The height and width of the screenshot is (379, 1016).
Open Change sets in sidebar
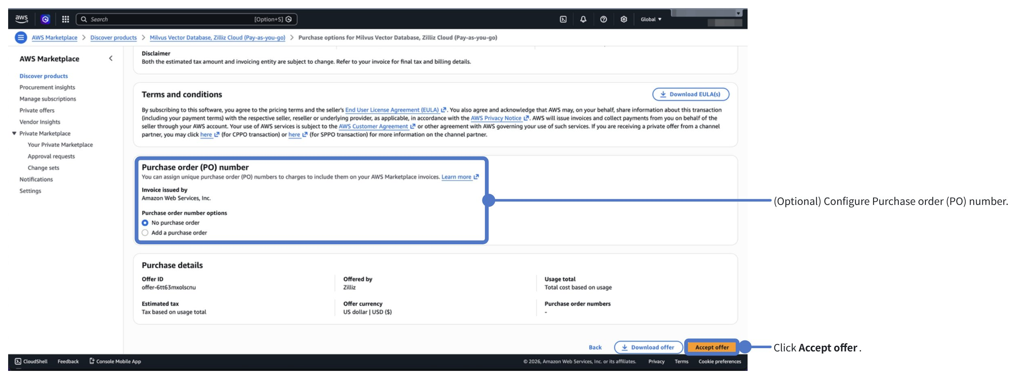43,168
